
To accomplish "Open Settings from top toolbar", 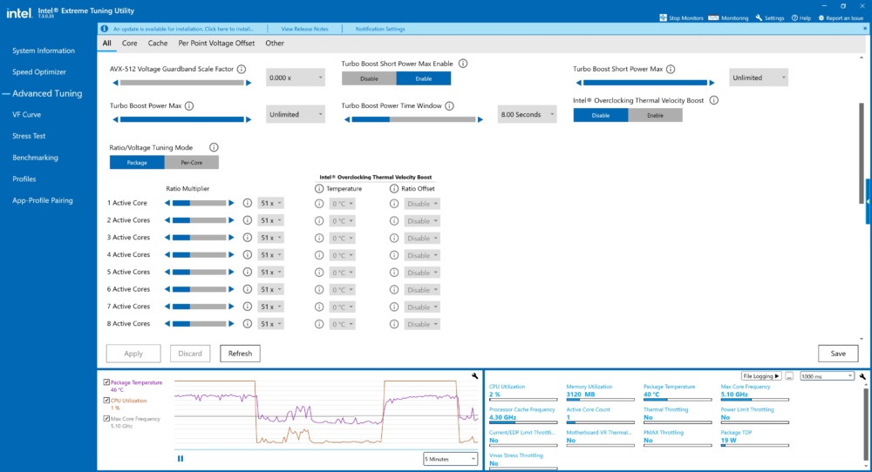I will coord(770,17).
